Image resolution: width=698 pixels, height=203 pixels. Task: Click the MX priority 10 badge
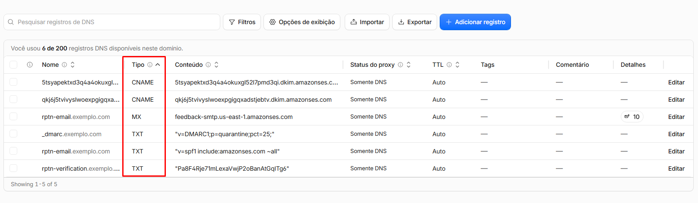[632, 117]
